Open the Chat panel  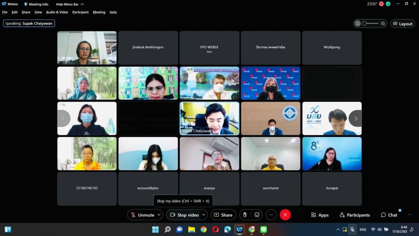click(389, 215)
